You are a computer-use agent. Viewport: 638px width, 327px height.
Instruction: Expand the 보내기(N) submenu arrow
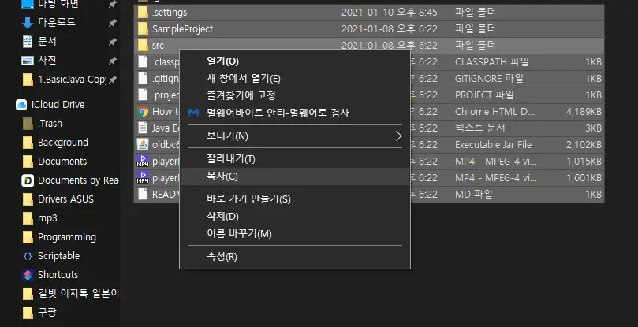coord(398,136)
